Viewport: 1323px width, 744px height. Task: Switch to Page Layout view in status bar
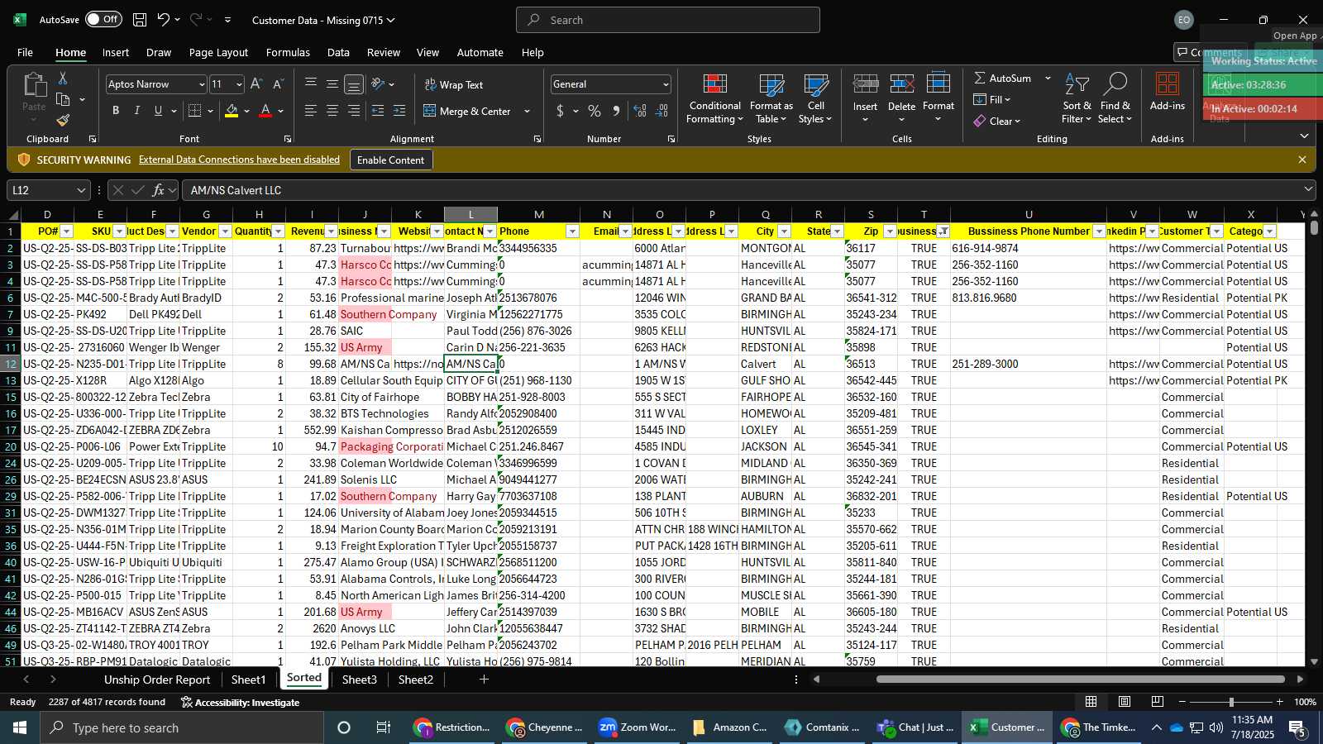[x=1125, y=702]
